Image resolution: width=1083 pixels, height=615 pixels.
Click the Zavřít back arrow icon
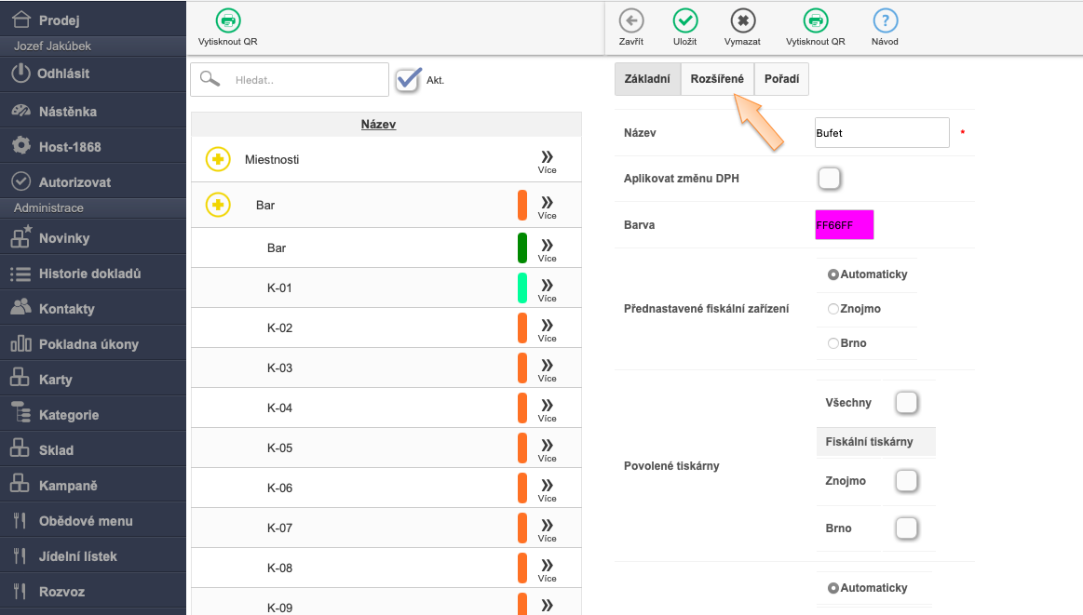pos(630,21)
